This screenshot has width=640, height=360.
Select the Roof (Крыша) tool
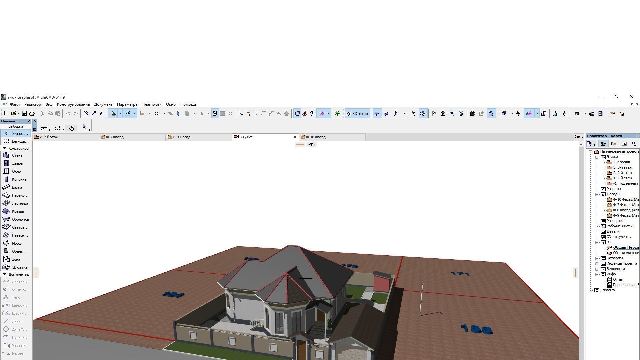click(15, 211)
